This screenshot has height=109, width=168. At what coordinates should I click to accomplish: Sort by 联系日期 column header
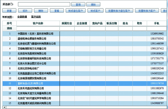tap(112, 23)
